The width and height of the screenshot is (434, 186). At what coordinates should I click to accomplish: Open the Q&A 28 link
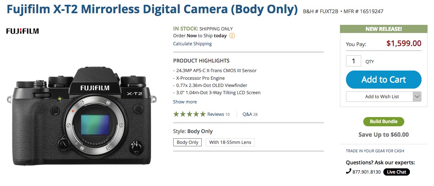[x=250, y=114]
